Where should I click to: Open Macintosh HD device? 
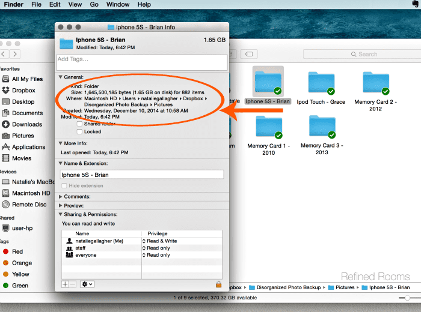tap(26, 193)
